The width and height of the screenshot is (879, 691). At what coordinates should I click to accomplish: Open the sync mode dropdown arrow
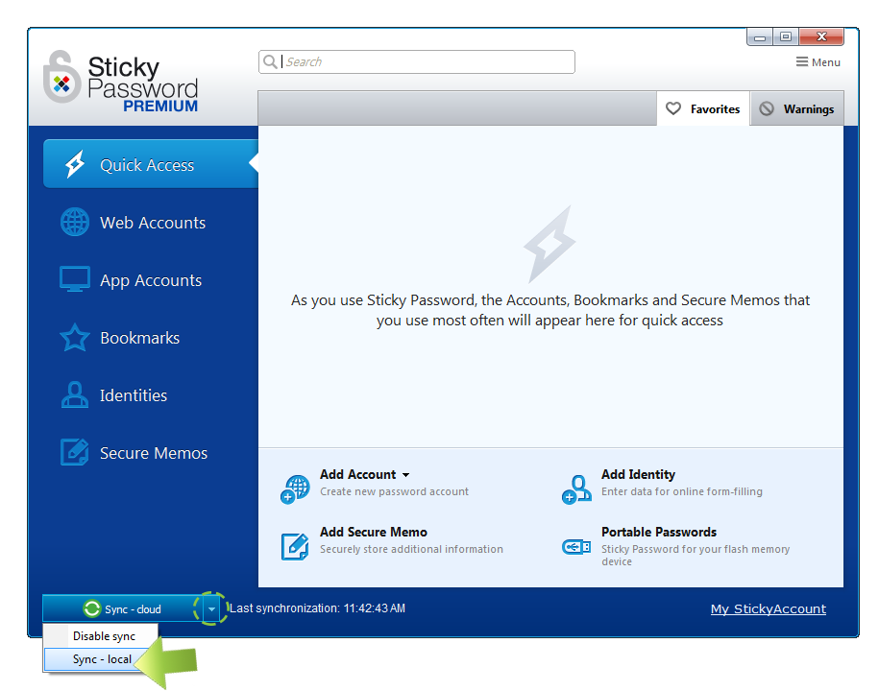pyautogui.click(x=211, y=608)
